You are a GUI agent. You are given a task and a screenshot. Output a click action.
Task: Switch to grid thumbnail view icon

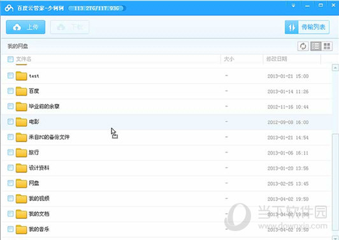[327, 46]
